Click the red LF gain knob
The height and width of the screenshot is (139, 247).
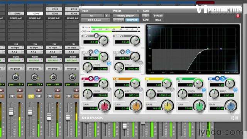tap(104, 106)
